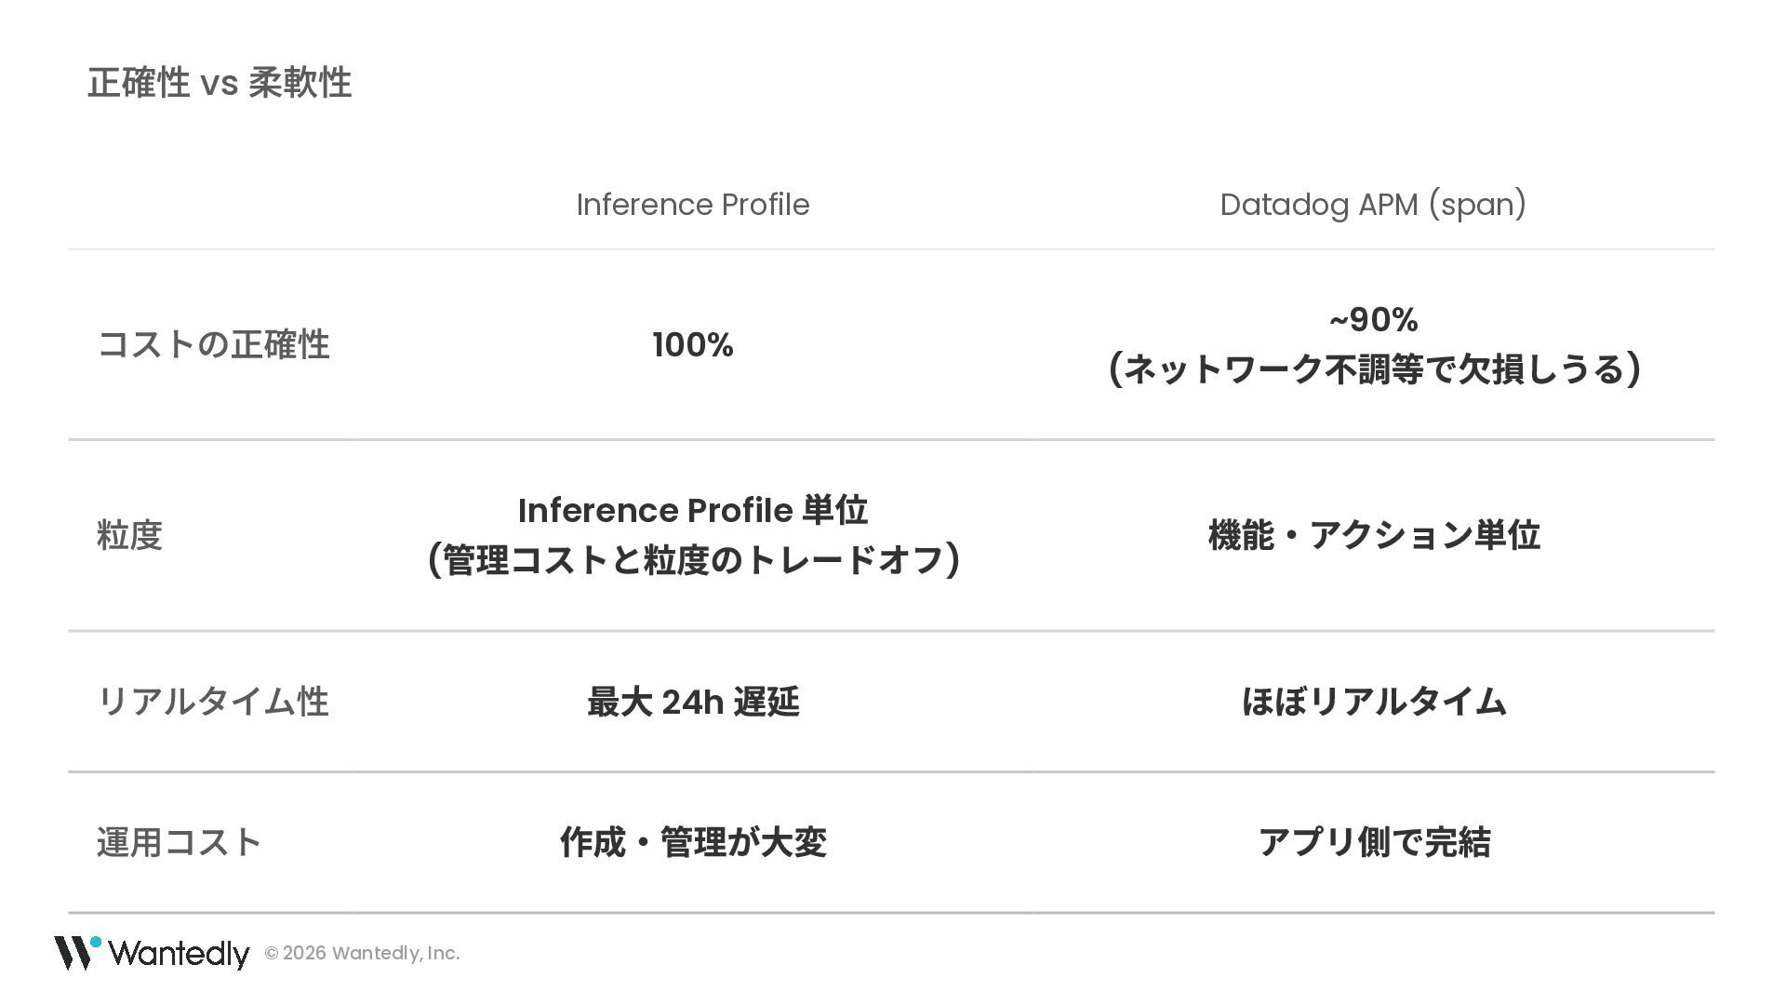The height and width of the screenshot is (1005, 1786).
Task: Select the ネットワーク不調等で欠損しうる note
Action: click(x=1374, y=369)
